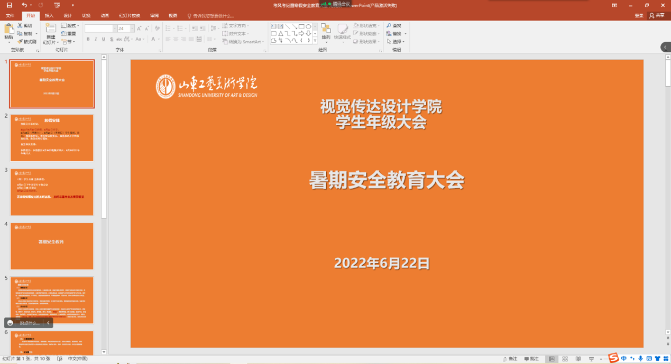Start slideshow from the status bar icon

coord(591,359)
